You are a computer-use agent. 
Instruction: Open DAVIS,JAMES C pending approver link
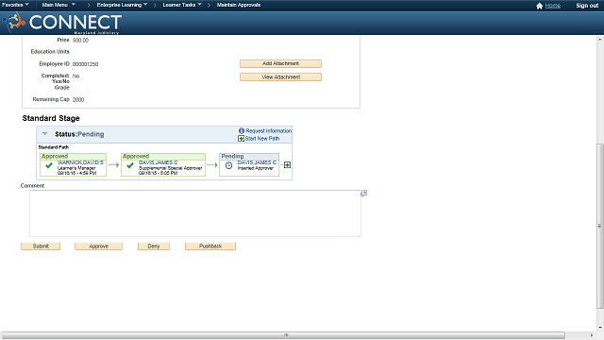[x=257, y=162]
